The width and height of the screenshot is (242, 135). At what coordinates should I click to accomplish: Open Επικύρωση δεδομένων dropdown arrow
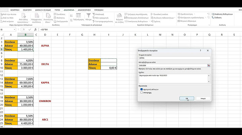[x=149, y=21]
